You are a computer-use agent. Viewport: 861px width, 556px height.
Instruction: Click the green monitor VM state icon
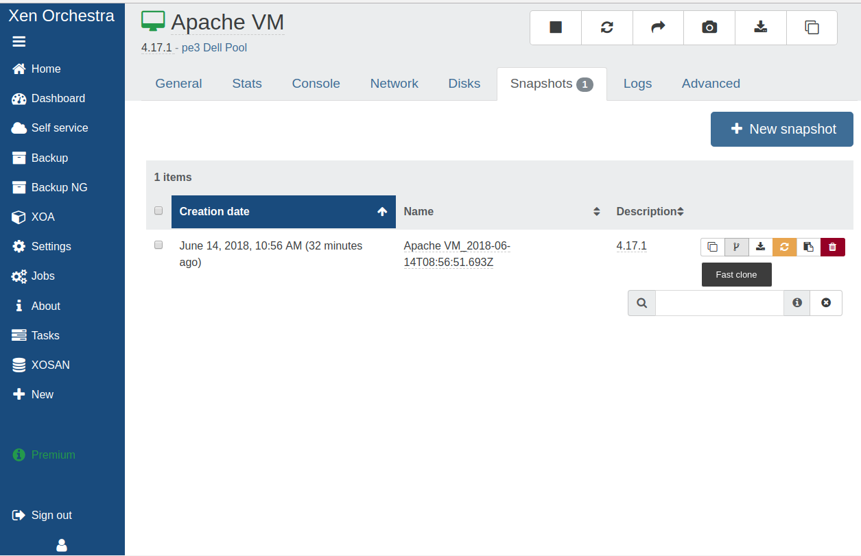pyautogui.click(x=154, y=21)
